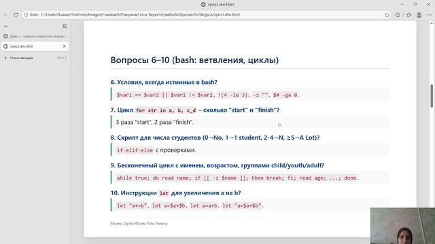The height and width of the screenshot is (244, 435).
Task: Click code snippet '$# -ge 0'
Action: pyautogui.click(x=285, y=95)
